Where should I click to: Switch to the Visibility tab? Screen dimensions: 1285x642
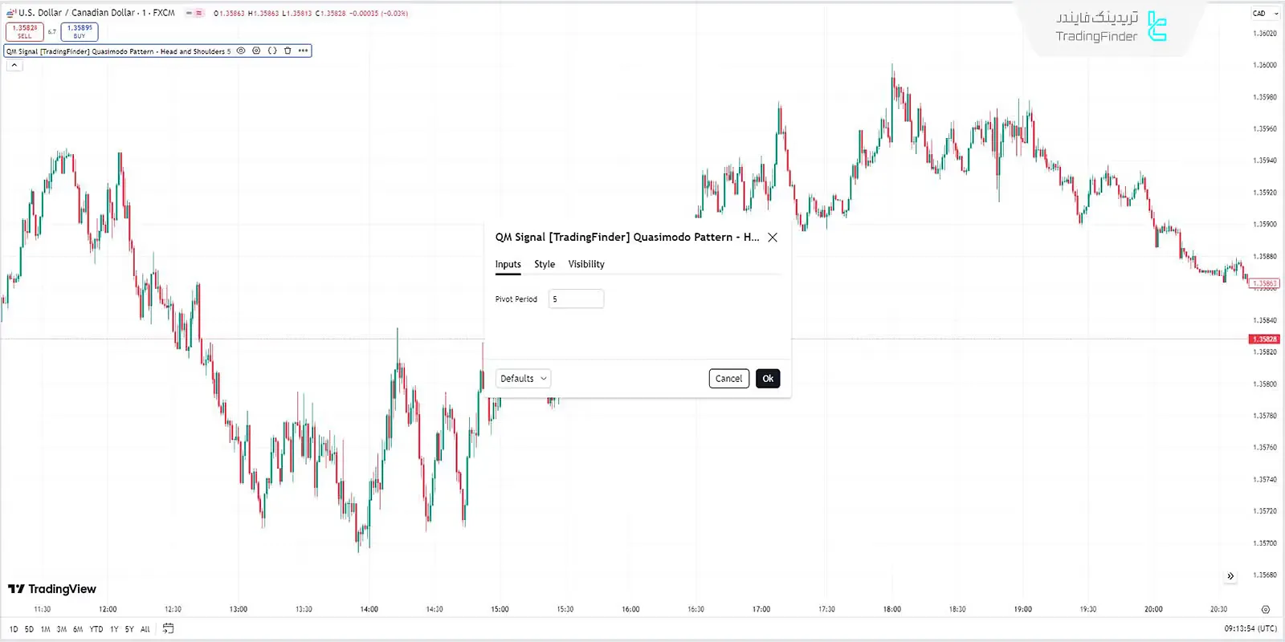coord(586,264)
